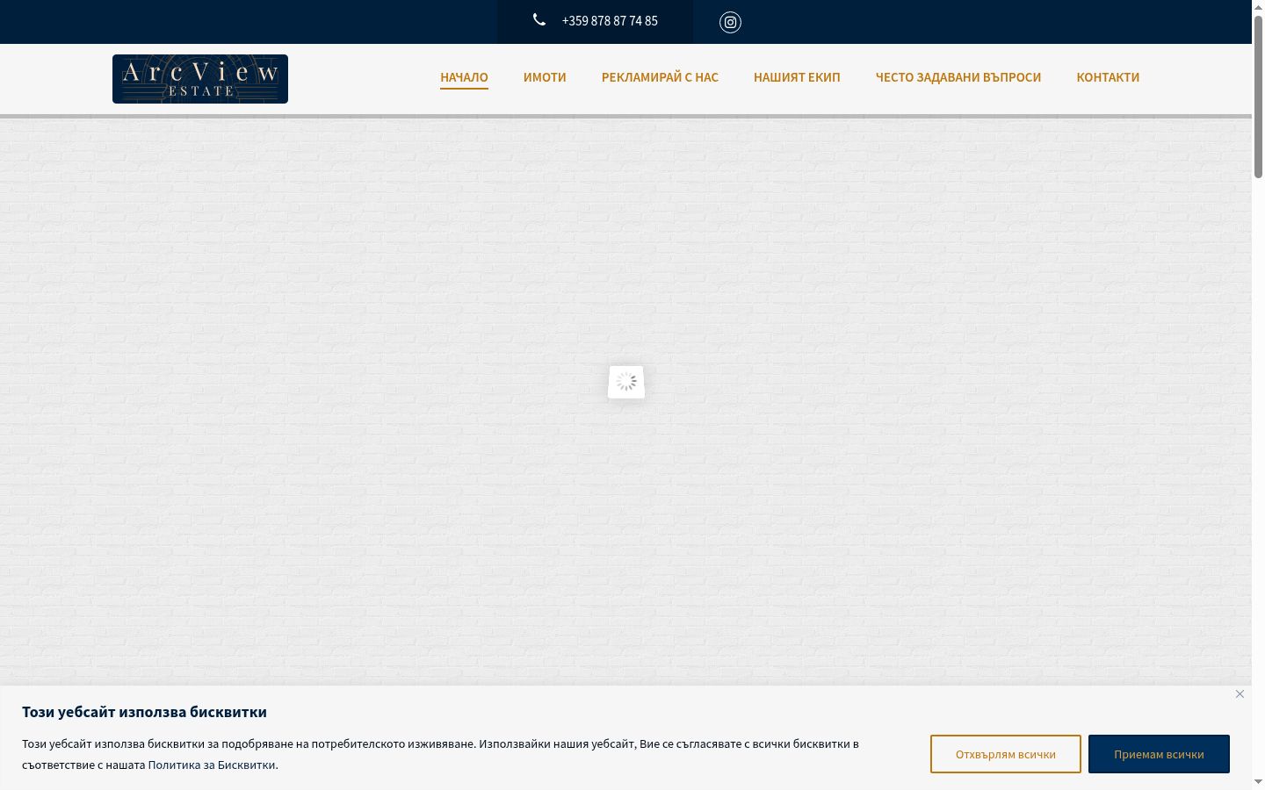Screen dimensions: 1265x790
Task: Click heading Този уебсайт използва бисквитки
Action: tap(144, 712)
